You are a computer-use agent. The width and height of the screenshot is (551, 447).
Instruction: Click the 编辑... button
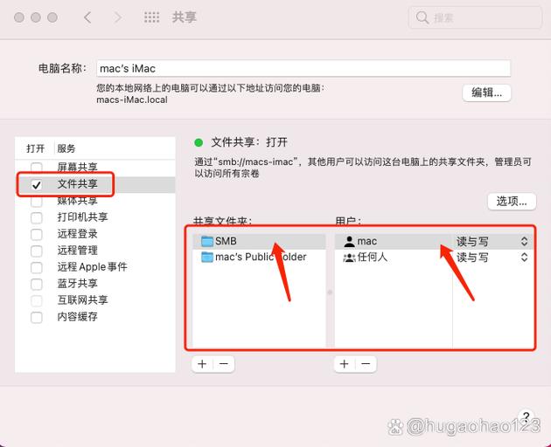tap(486, 93)
